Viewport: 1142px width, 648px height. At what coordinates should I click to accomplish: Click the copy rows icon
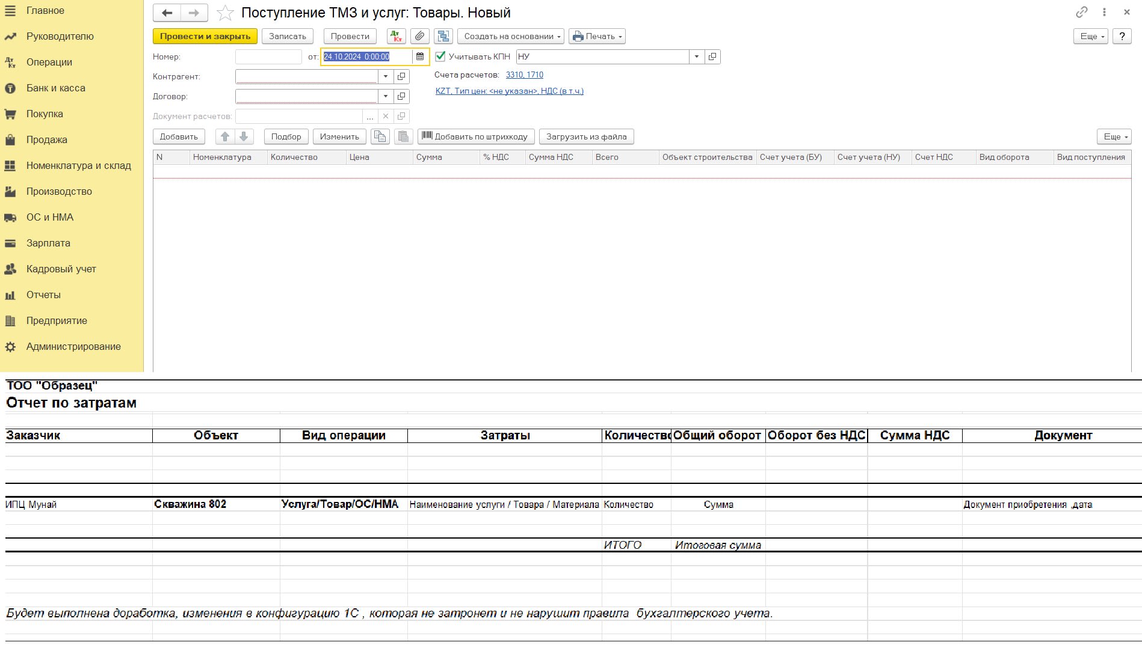pyautogui.click(x=380, y=136)
